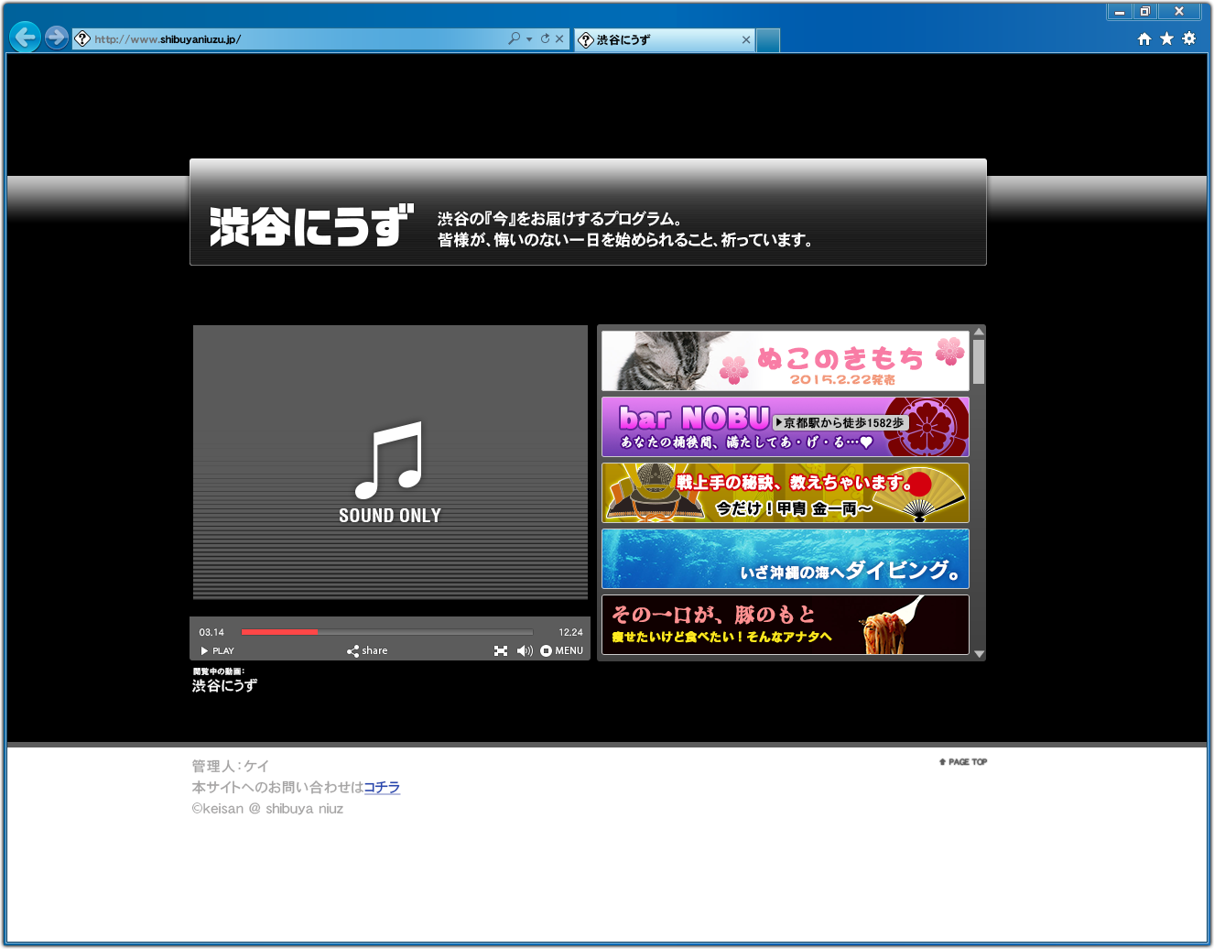The width and height of the screenshot is (1214, 949).
Task: Open the share option in the player
Action: (367, 650)
